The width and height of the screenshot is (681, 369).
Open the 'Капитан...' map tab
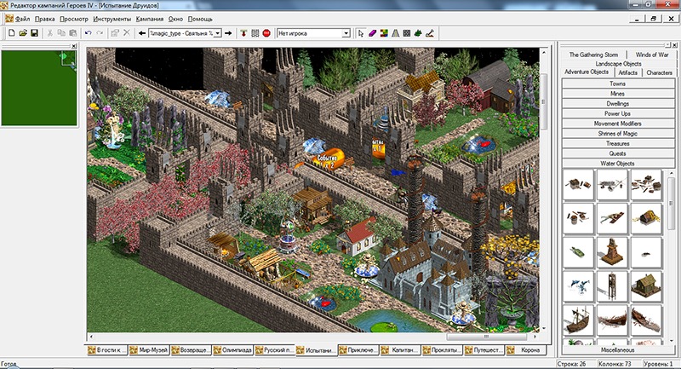tap(399, 350)
